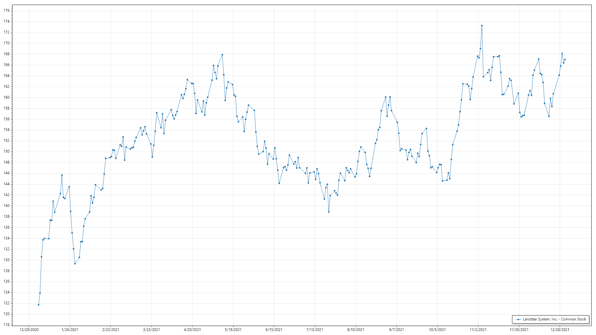Click the 11/2/2021 x-axis date label
Image resolution: width=596 pixels, height=335 pixels.
click(x=478, y=329)
